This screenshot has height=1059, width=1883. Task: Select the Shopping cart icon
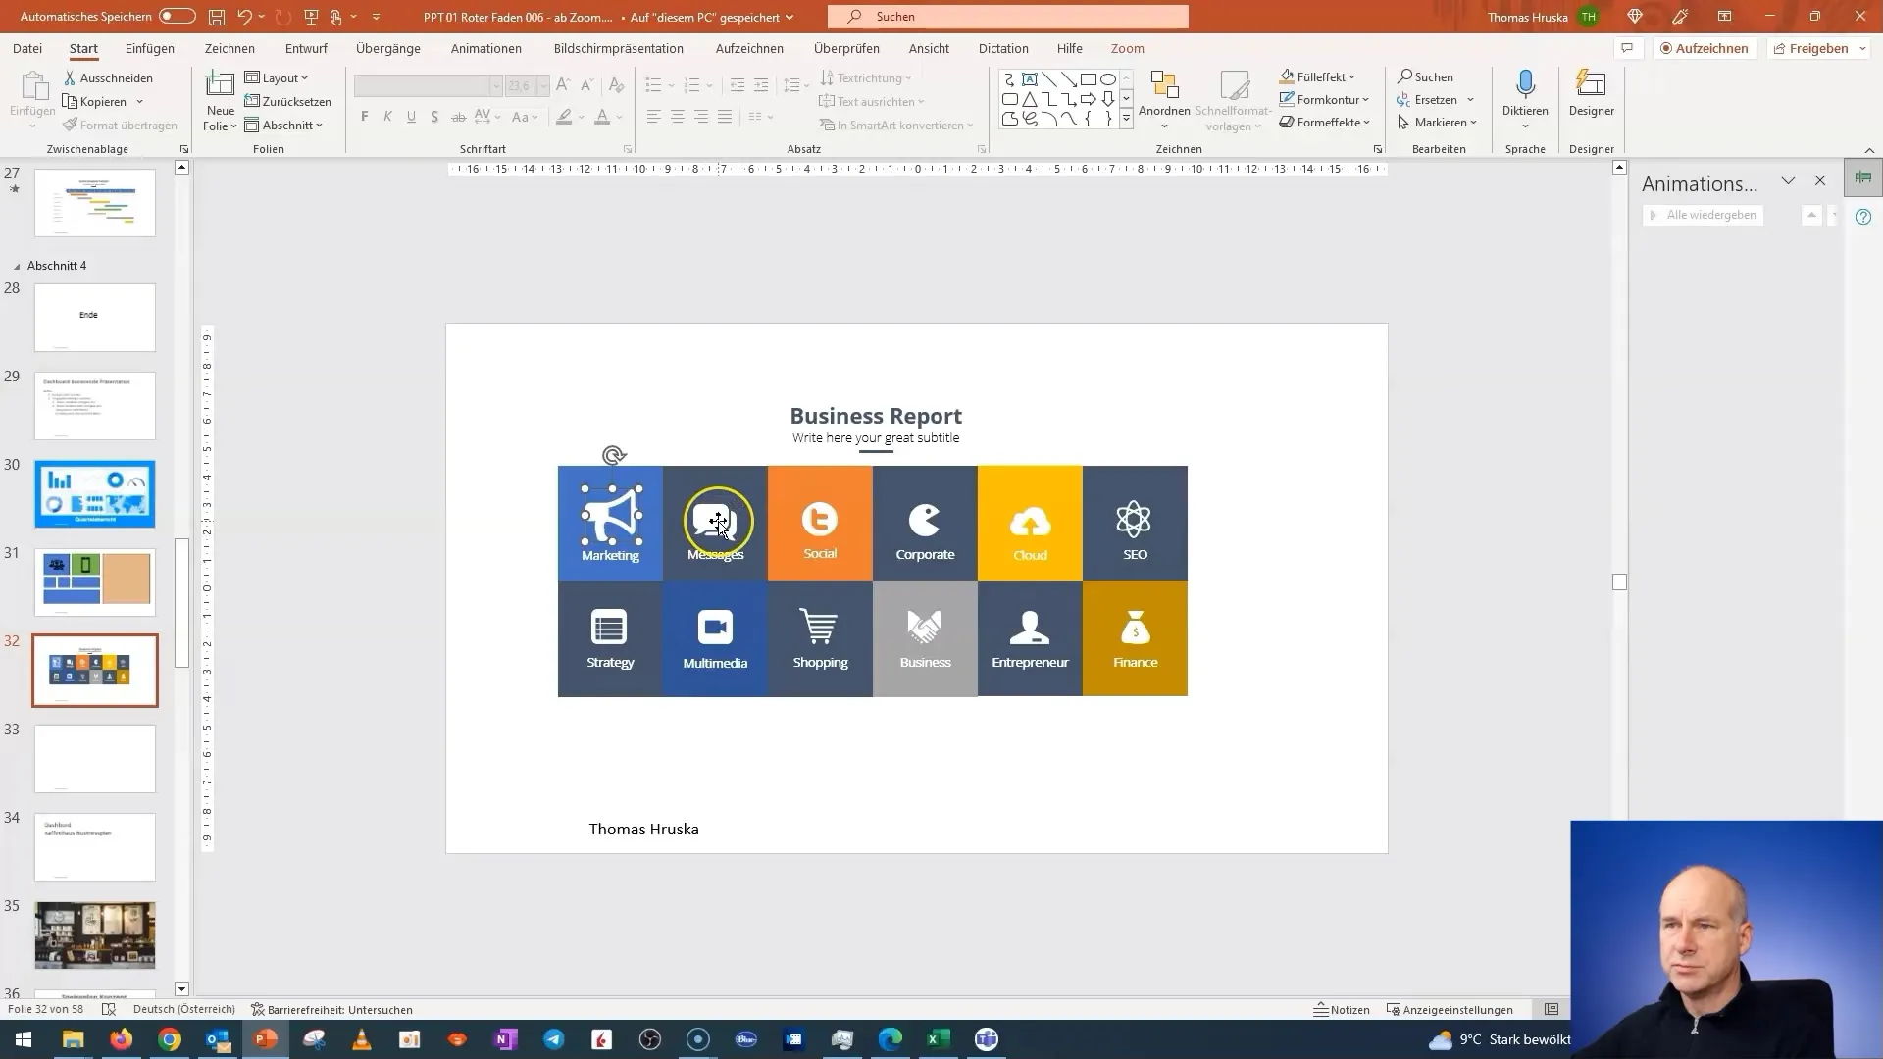click(x=820, y=628)
